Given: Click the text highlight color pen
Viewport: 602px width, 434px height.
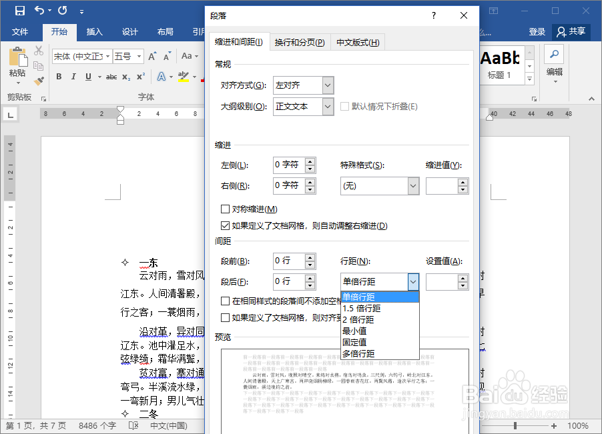Looking at the screenshot, I should [183, 76].
